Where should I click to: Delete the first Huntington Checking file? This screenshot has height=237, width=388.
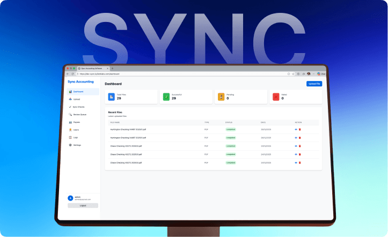point(300,130)
